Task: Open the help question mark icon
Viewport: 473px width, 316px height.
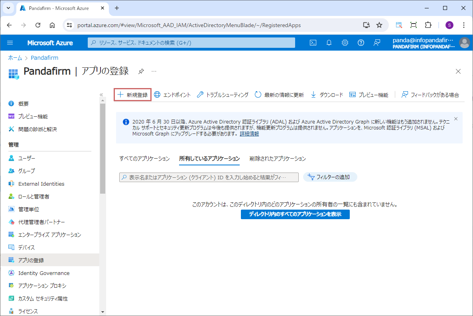Action: click(x=361, y=43)
